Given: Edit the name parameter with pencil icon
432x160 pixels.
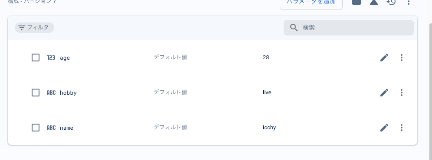Looking at the screenshot, I should pyautogui.click(x=384, y=128).
